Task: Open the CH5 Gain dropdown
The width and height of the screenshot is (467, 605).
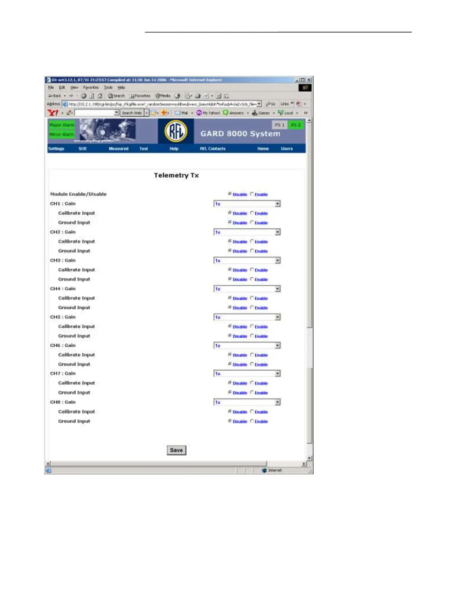Action: [x=247, y=317]
